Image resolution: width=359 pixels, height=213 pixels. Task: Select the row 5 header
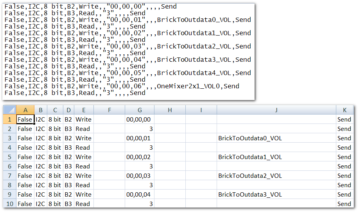coord(9,157)
